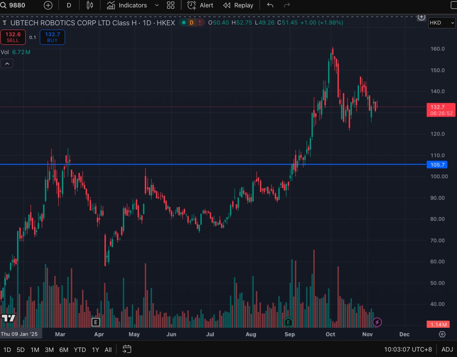Open symbol search for 9880
Screen dimensions: 457x357
point(13,5)
